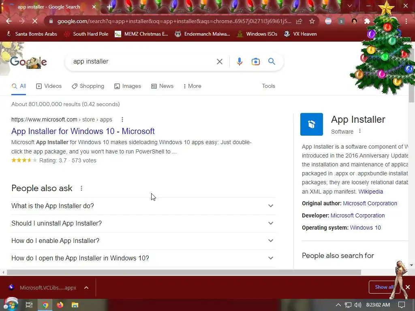Open the Chrome three-dot menu
Viewport: 415px width, 311px height.
[406, 21]
